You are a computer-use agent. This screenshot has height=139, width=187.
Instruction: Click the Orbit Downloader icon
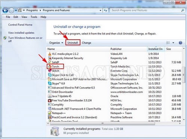50,92
